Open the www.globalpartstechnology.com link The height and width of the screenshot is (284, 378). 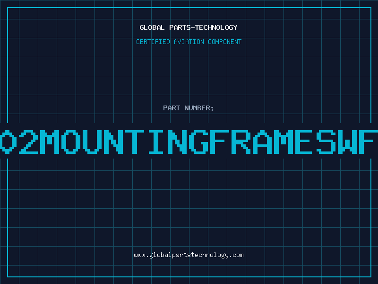[x=189, y=255]
